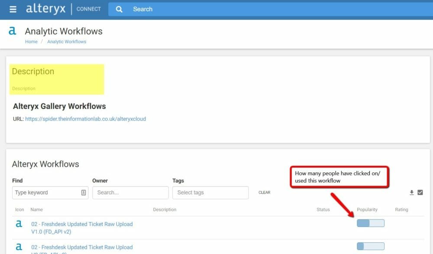This screenshot has width=433, height=254.
Task: Sort by Popularity column header
Action: (x=367, y=210)
